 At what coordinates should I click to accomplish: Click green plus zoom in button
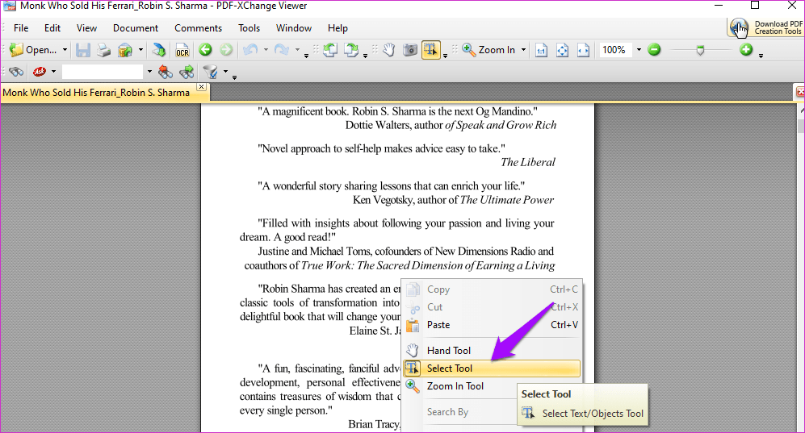click(746, 50)
